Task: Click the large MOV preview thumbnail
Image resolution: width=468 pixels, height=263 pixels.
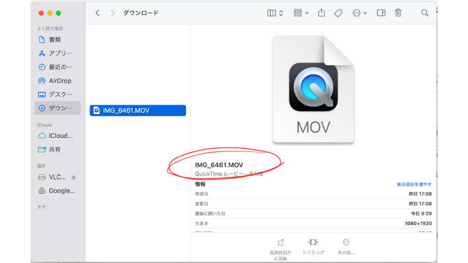Action: 313,89
